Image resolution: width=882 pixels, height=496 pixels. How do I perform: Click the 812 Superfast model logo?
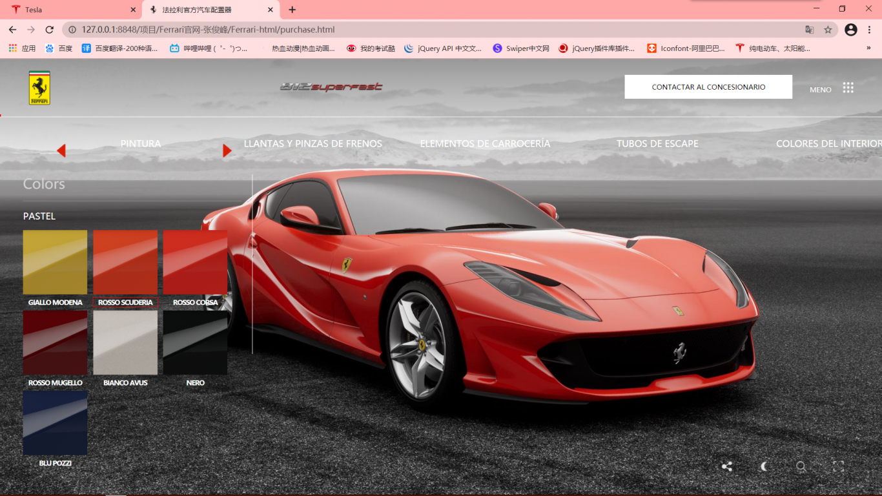(x=331, y=87)
